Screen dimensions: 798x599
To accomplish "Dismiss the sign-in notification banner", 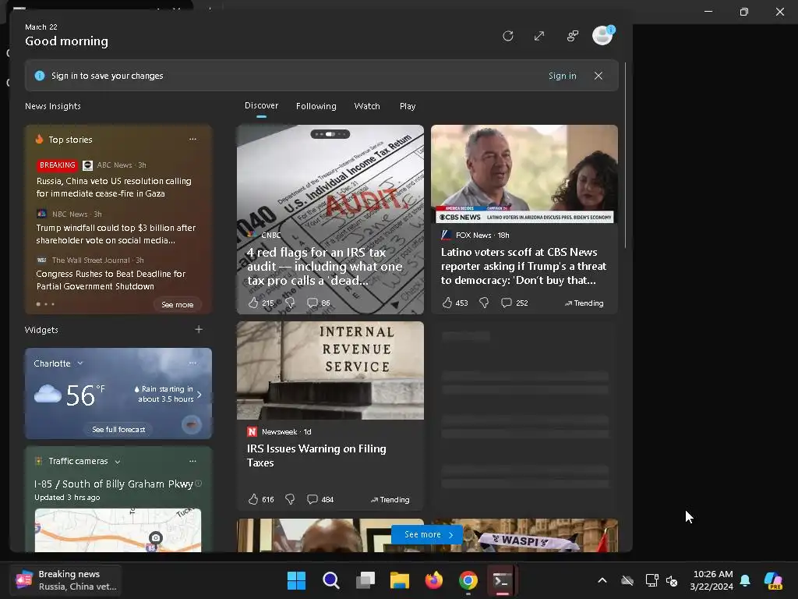I will coord(598,76).
